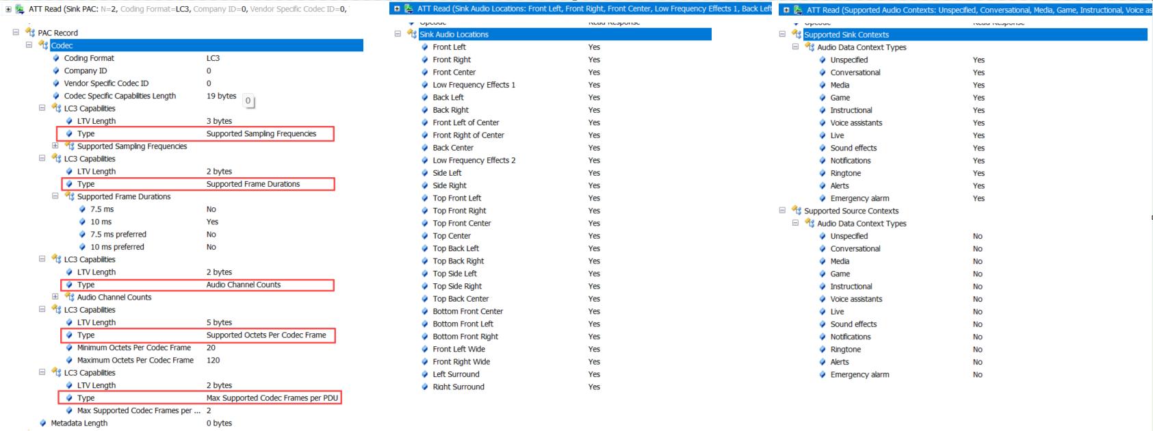This screenshot has width=1153, height=431.
Task: Select the Maximum Octets Per Codec Frame row
Action: [x=135, y=361]
